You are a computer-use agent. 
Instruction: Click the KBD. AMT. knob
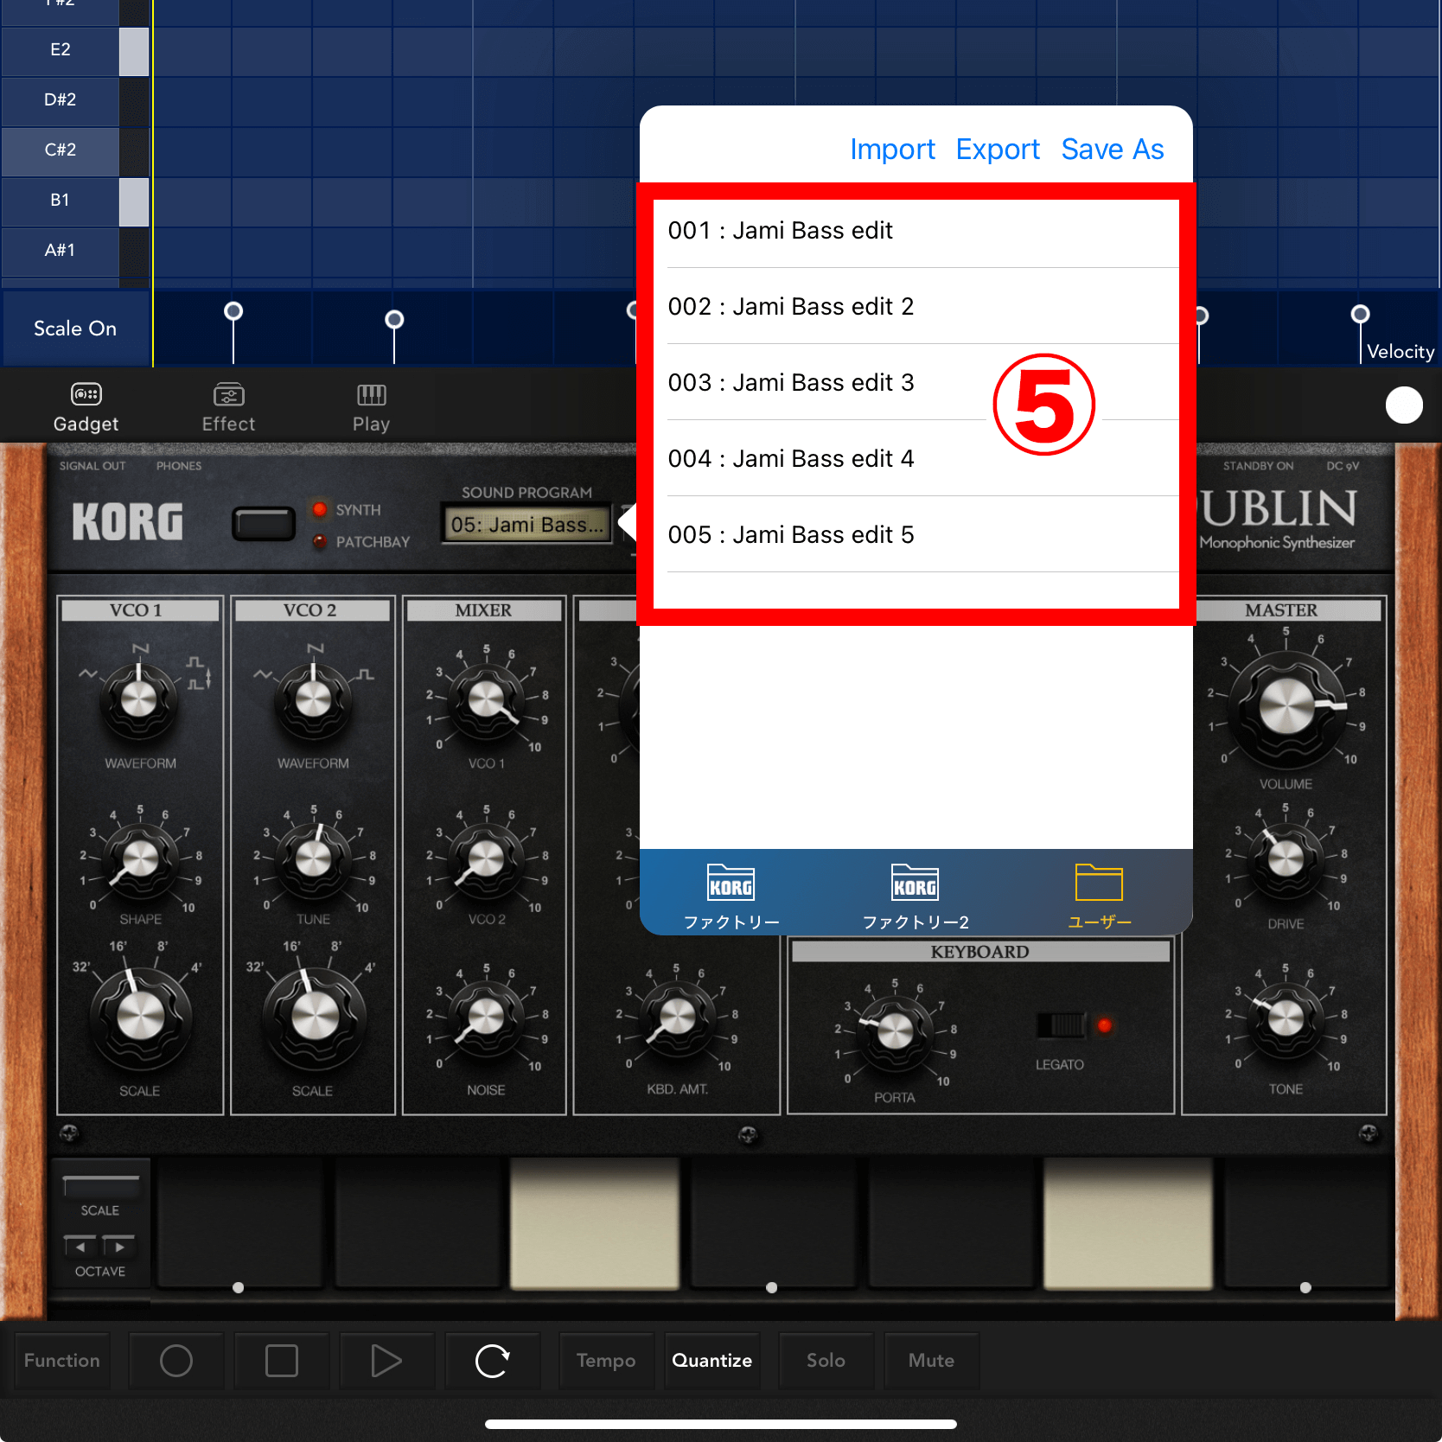[x=677, y=1017]
